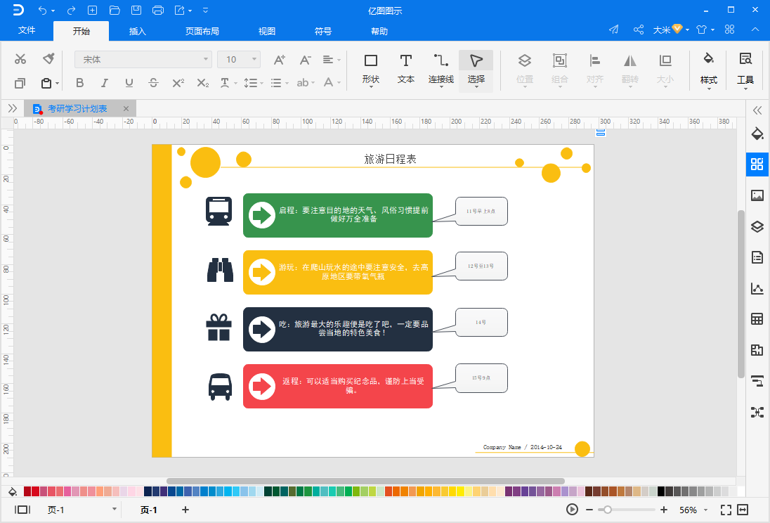The height and width of the screenshot is (523, 770).
Task: Expand the zoom percentage dropdown
Action: point(705,510)
